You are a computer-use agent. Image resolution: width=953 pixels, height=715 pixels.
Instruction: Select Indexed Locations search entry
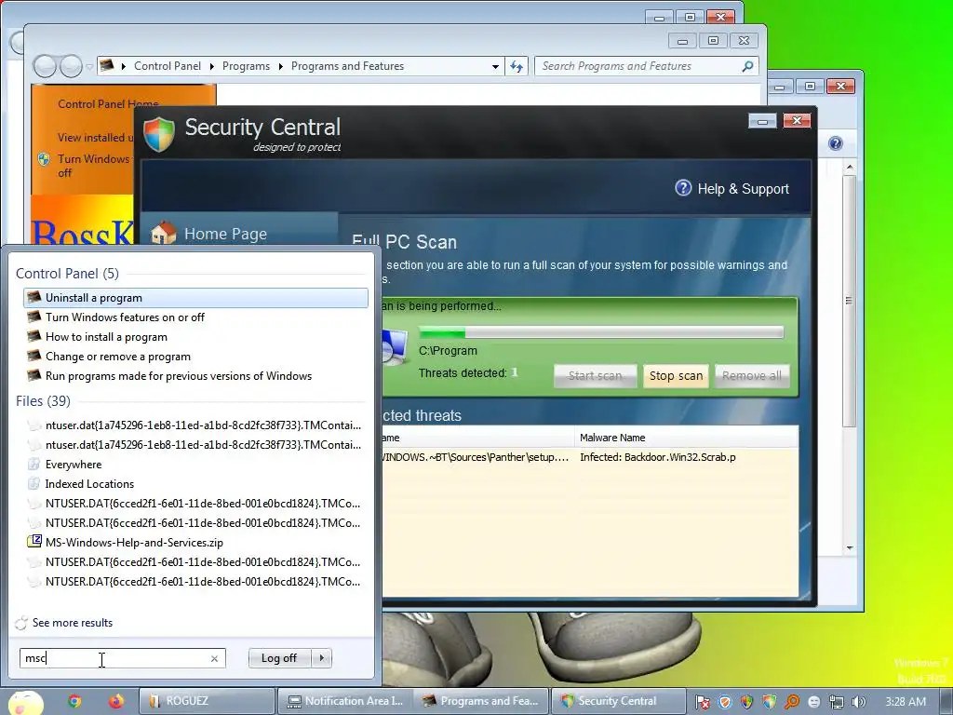pyautogui.click(x=89, y=484)
